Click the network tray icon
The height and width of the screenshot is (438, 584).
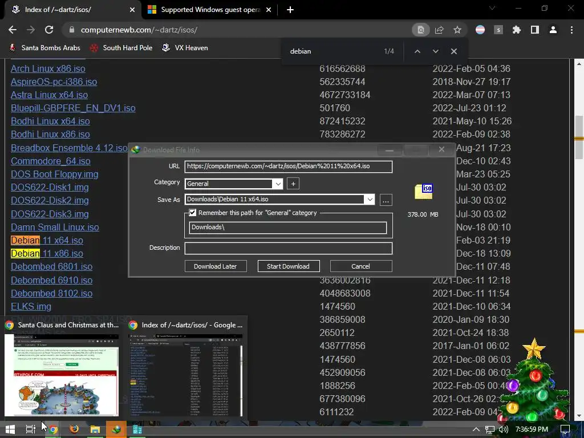[490, 429]
